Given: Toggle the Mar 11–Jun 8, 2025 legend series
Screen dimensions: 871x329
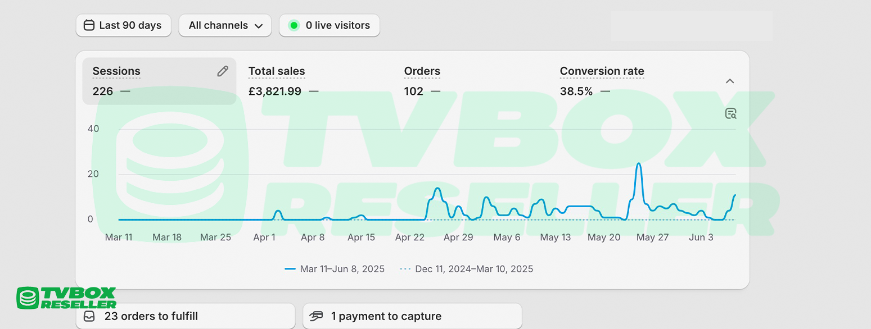Looking at the screenshot, I should [x=335, y=269].
